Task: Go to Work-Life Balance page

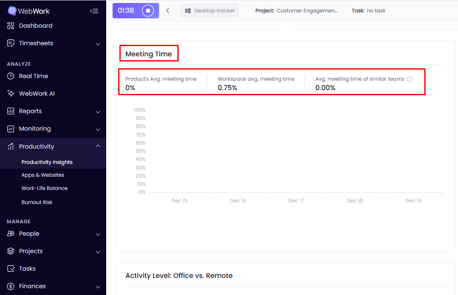Action: pyautogui.click(x=44, y=188)
